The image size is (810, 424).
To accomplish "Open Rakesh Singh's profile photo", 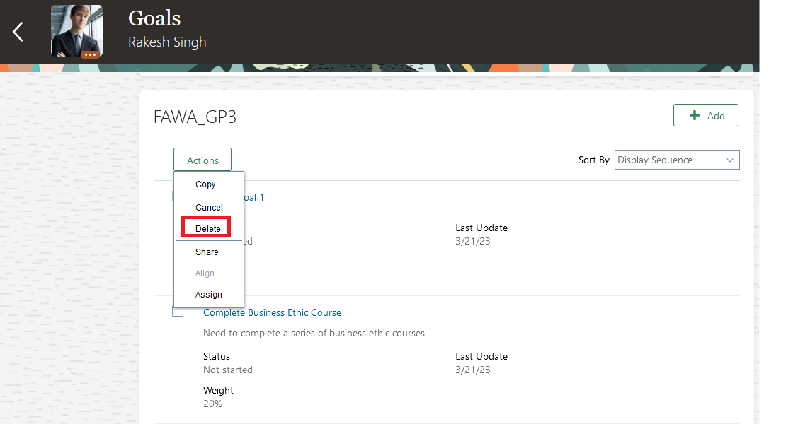I will click(76, 30).
